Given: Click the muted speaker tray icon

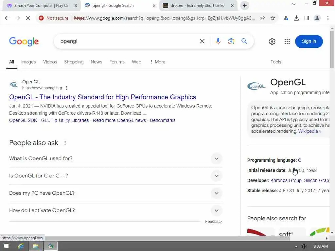Looking at the screenshot, I should [x=304, y=246].
